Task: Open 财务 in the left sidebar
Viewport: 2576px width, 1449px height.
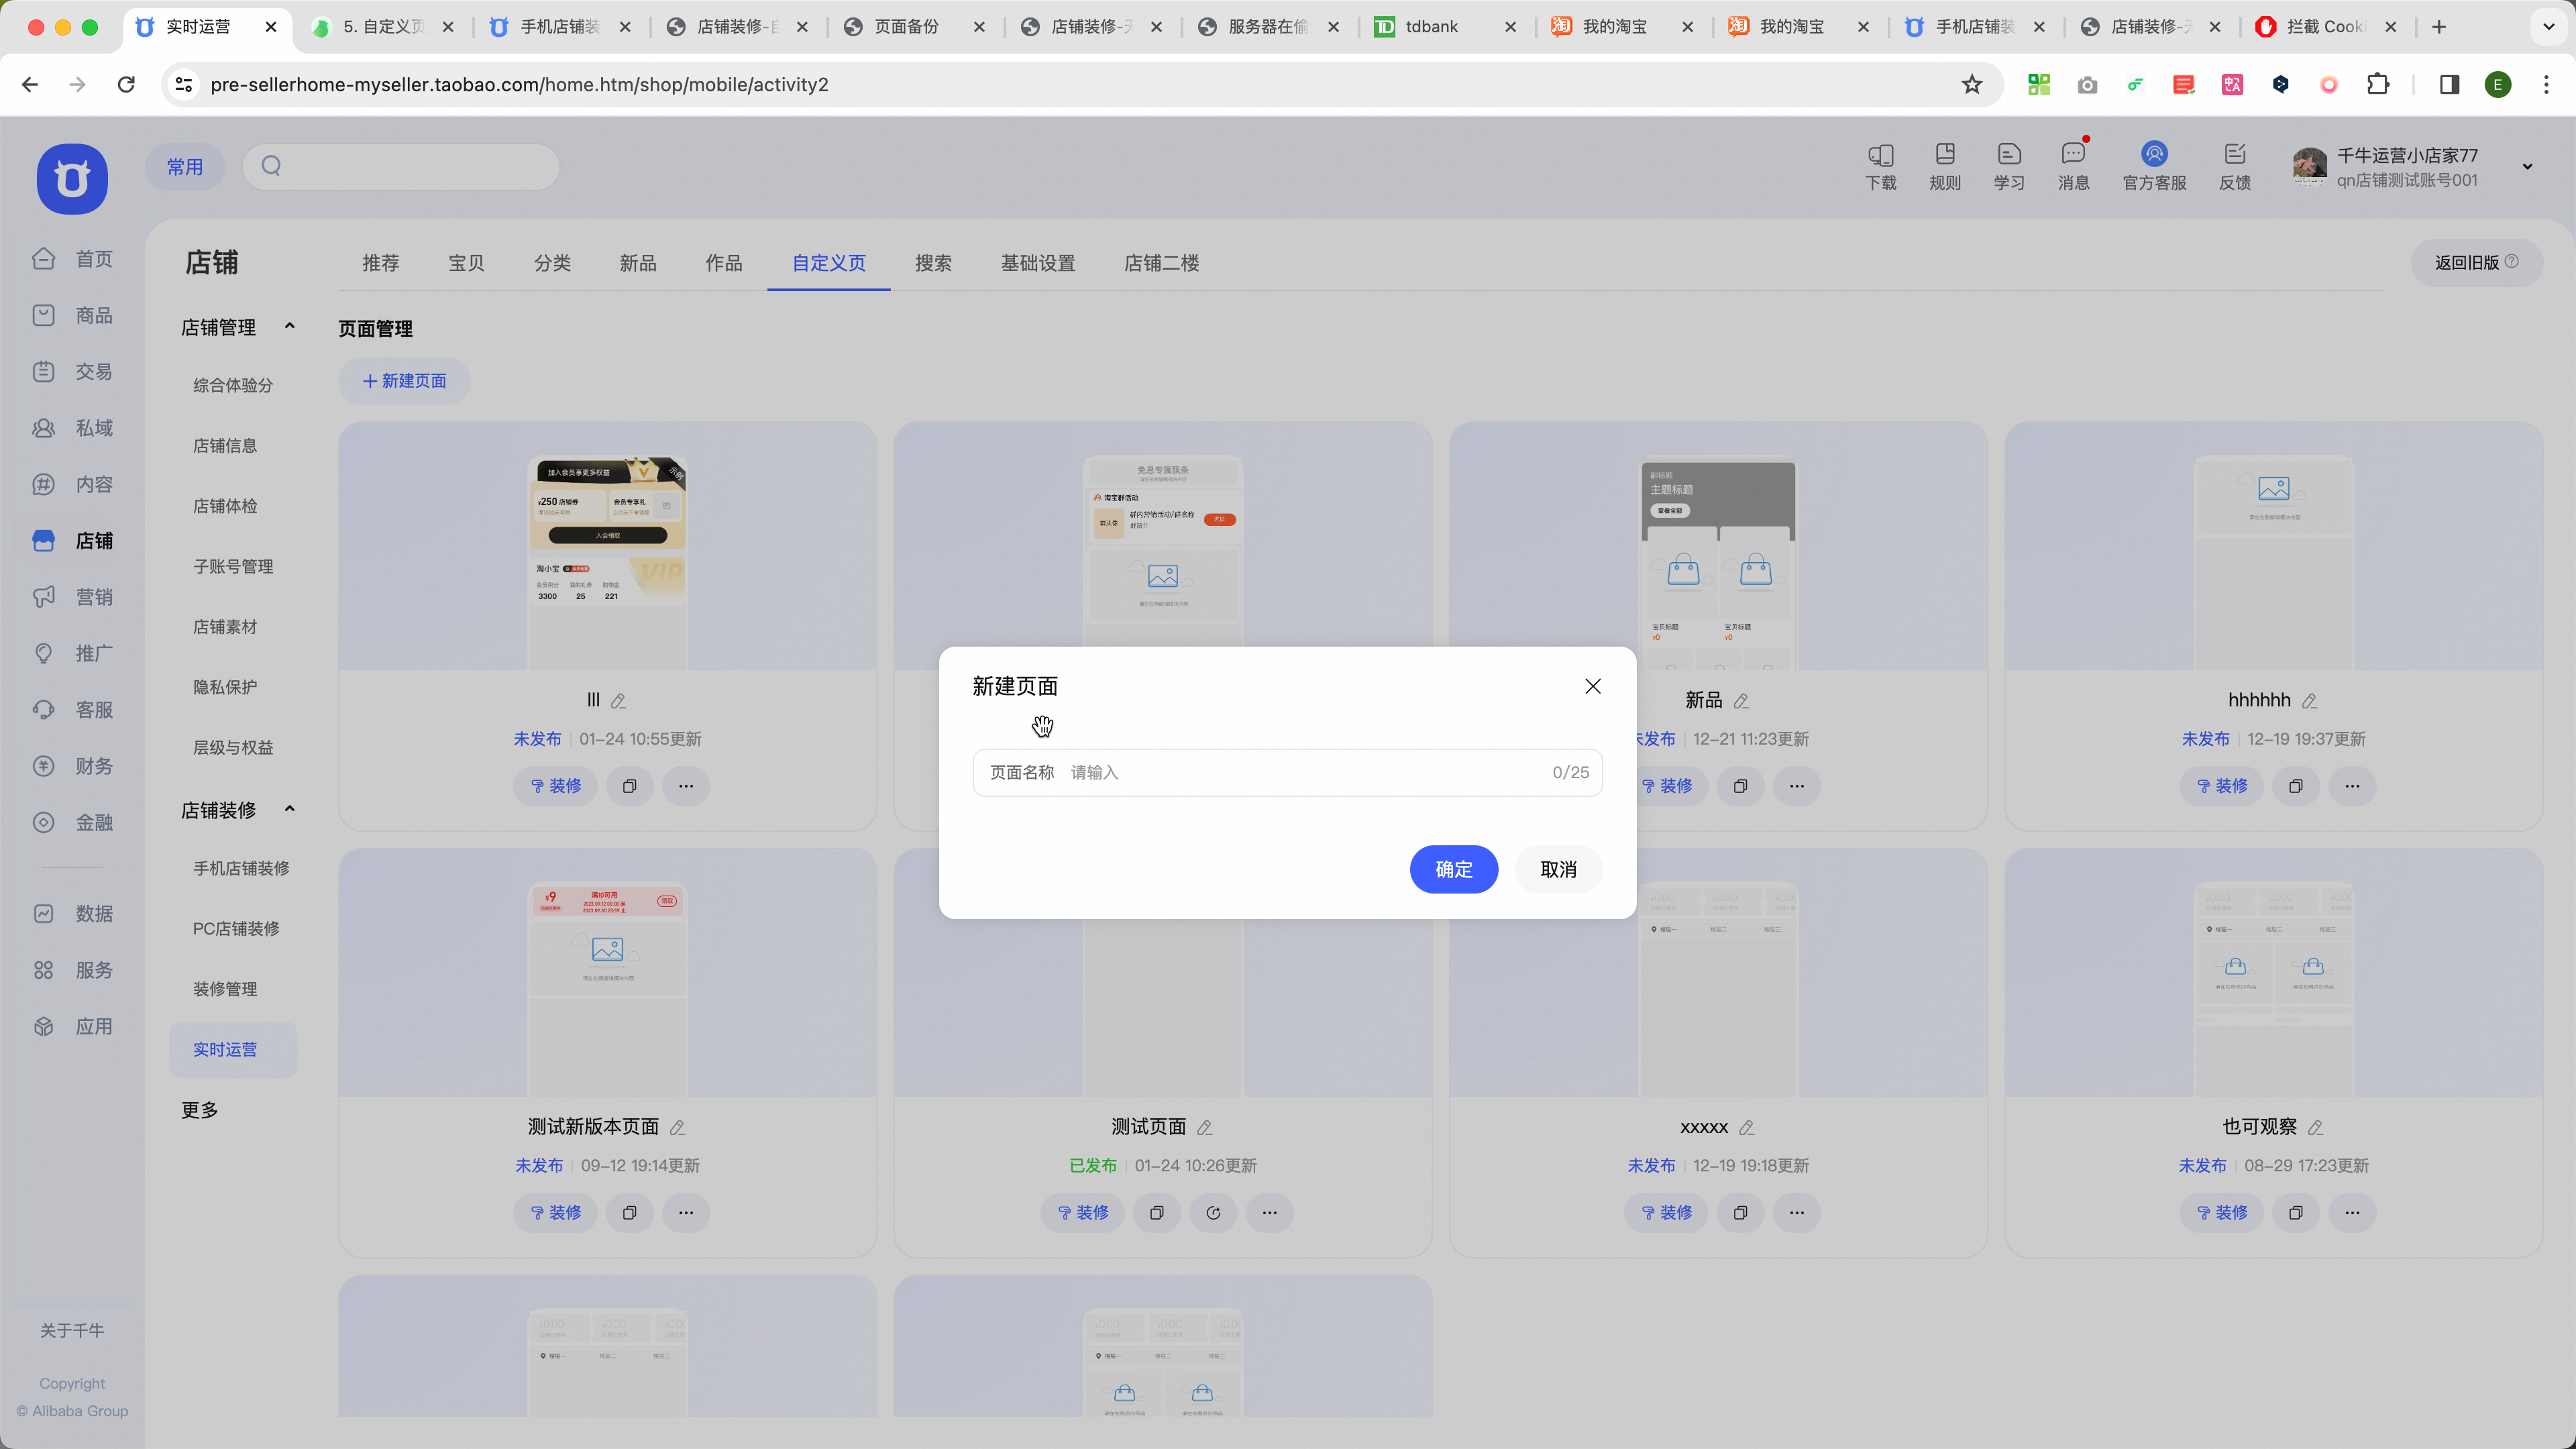Action: coord(72,766)
